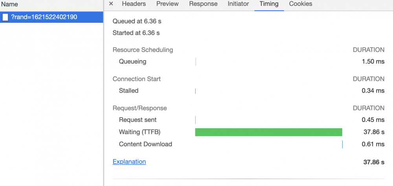Click the Name column header

[x=10, y=5]
